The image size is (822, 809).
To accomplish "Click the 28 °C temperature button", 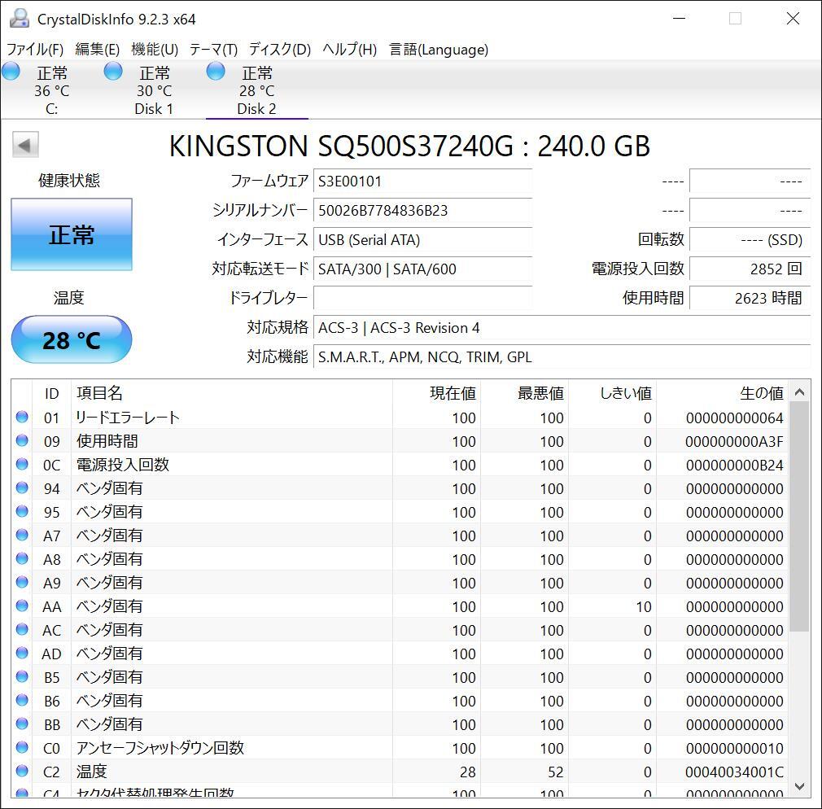I will (x=72, y=339).
